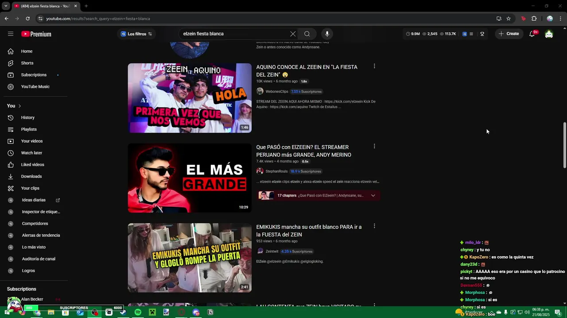Go back to previous page

point(6,19)
